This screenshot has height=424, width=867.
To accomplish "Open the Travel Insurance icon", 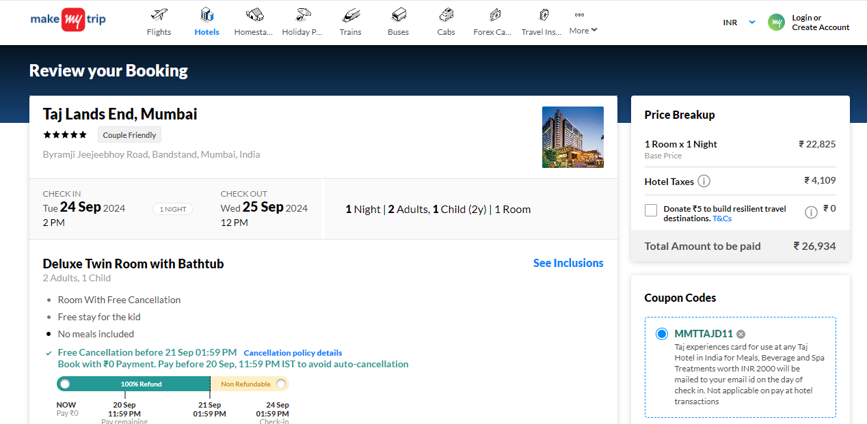I will coord(544,14).
